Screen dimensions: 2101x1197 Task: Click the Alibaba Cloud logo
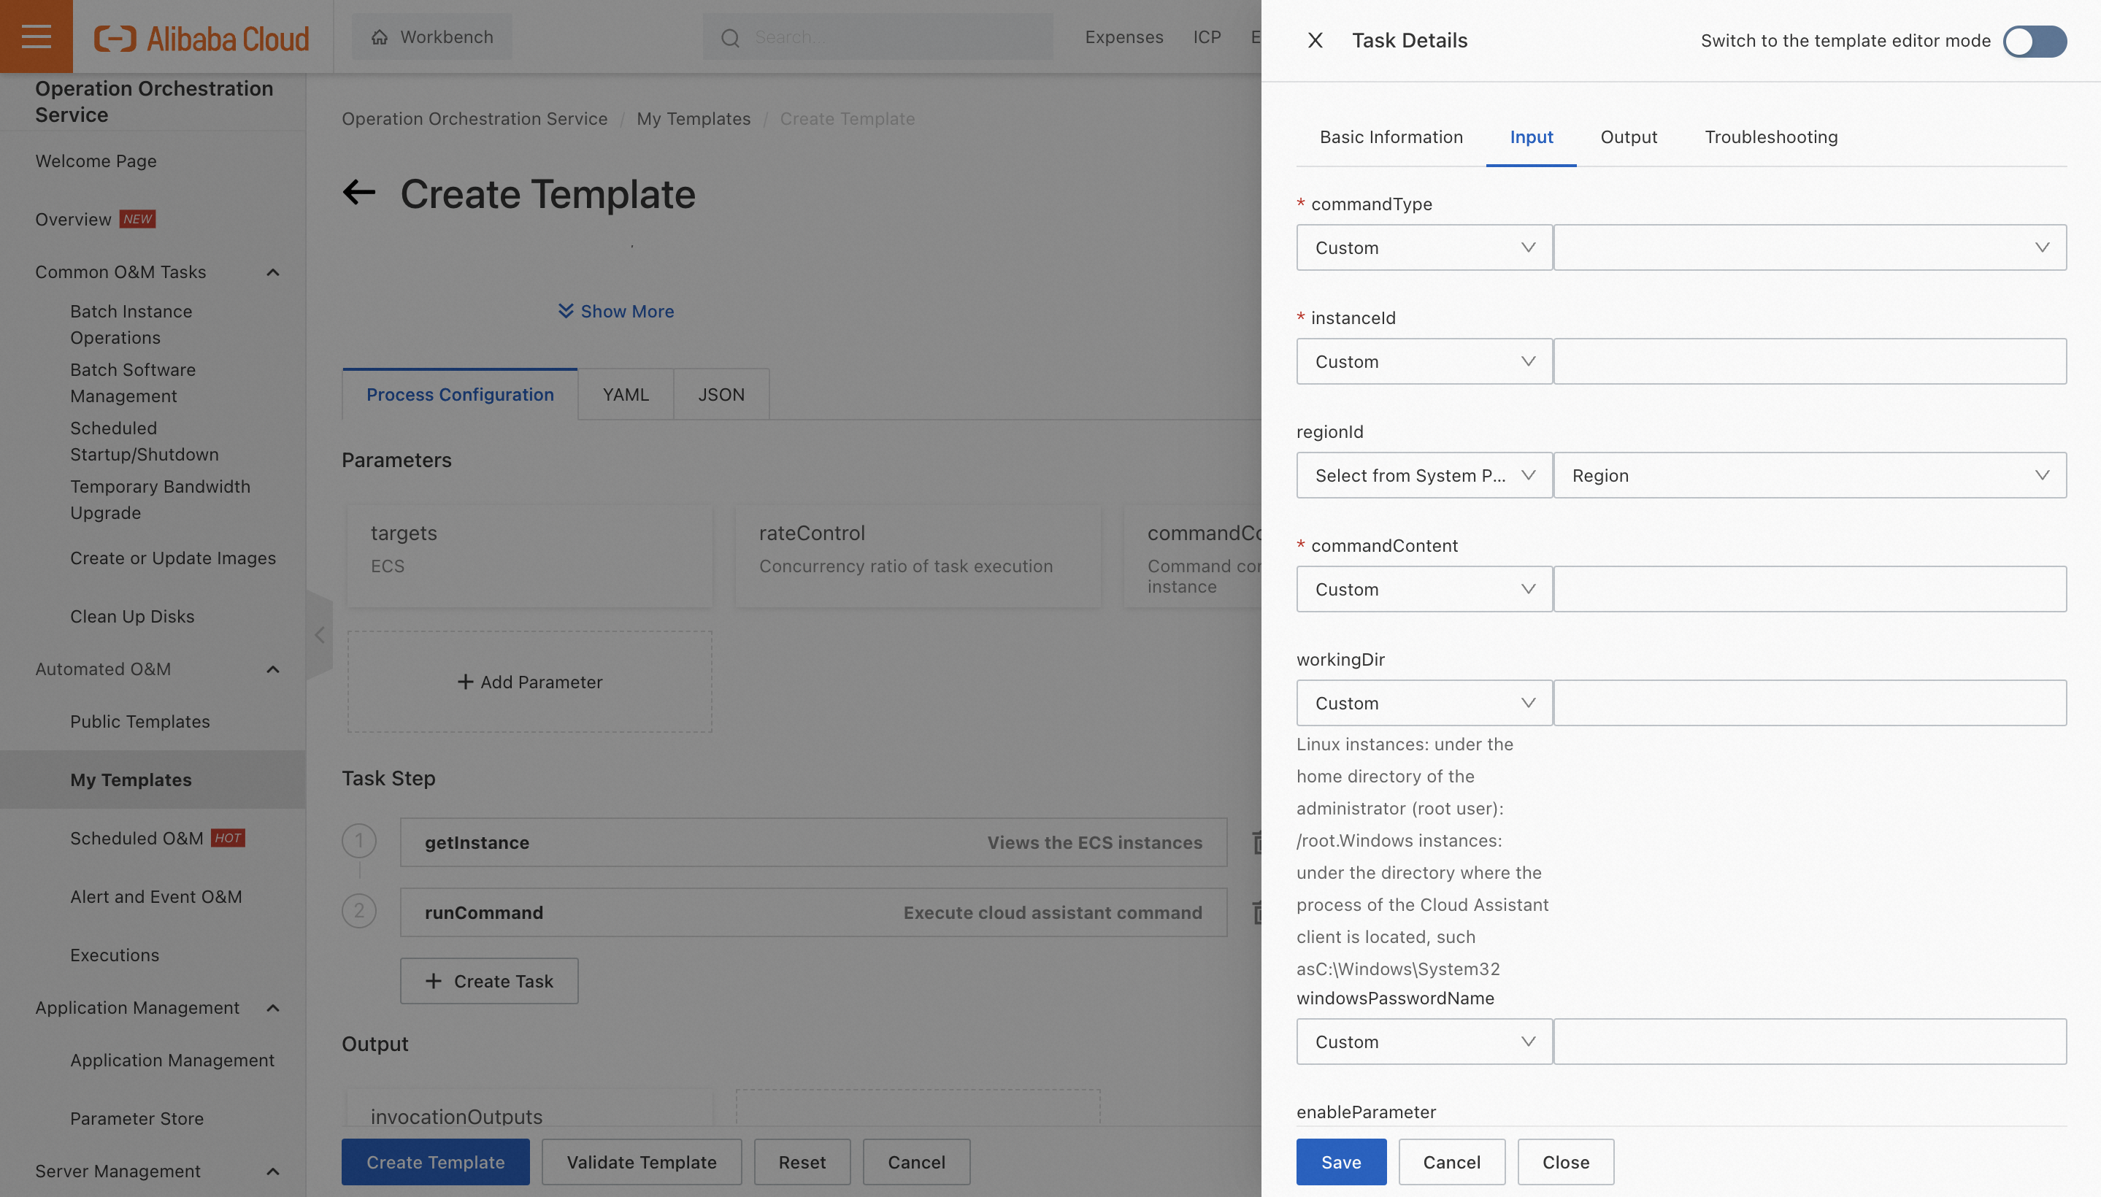pos(201,38)
